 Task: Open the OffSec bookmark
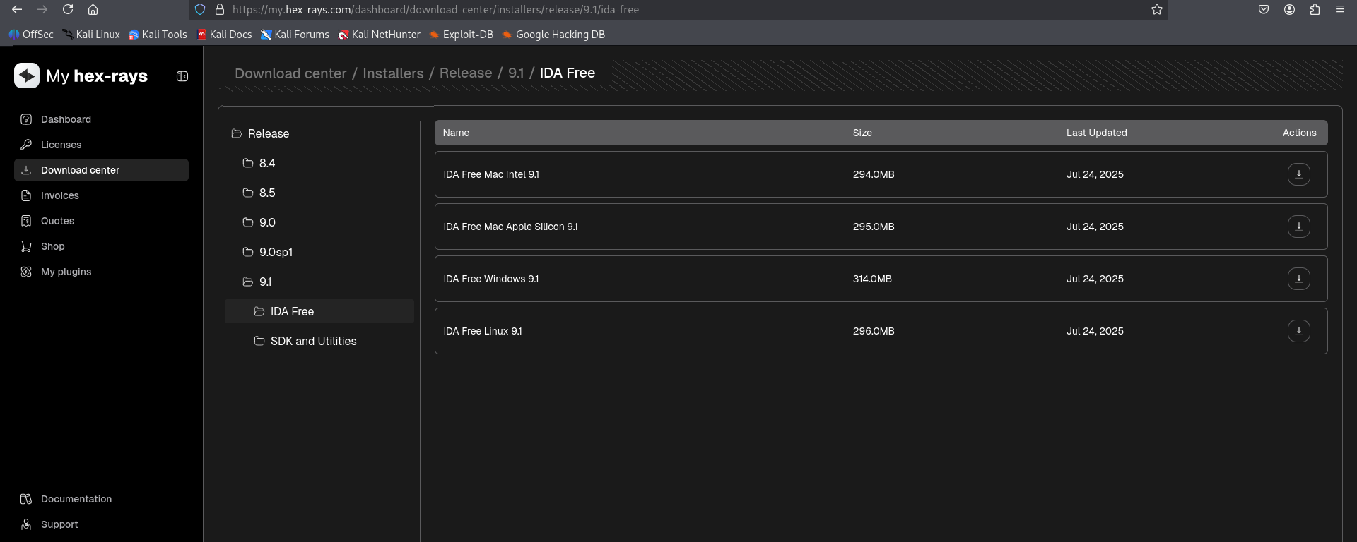[31, 35]
